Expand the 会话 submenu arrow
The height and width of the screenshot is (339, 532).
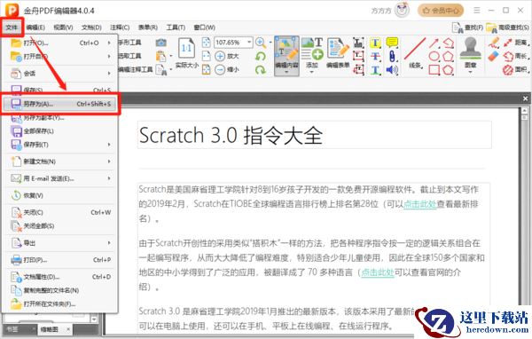click(109, 74)
